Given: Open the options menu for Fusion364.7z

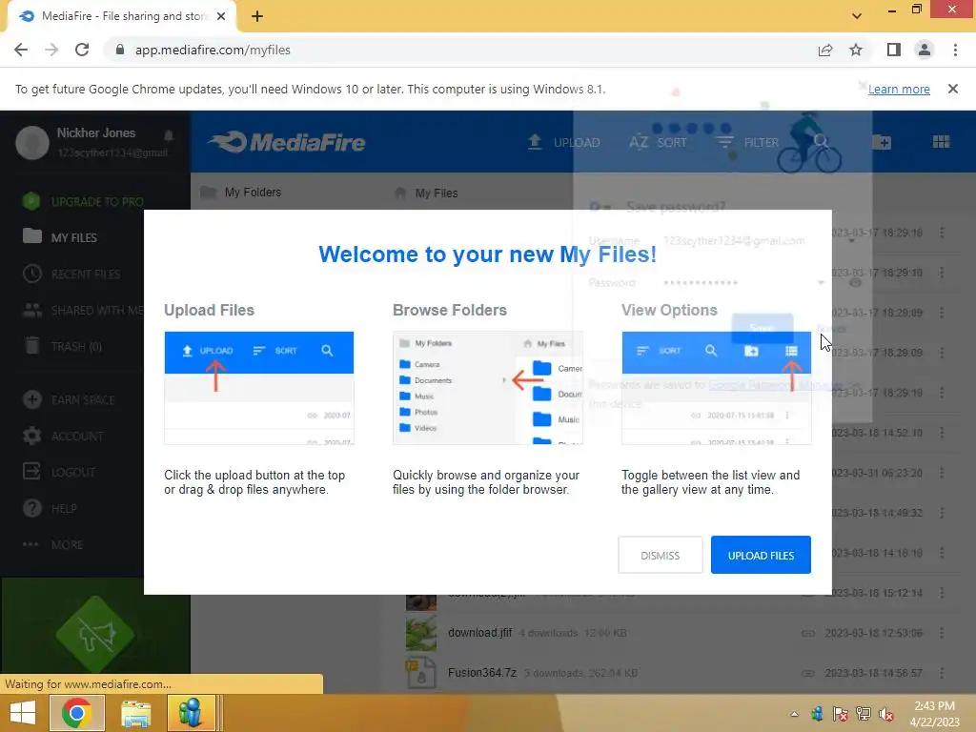Looking at the screenshot, I should tap(942, 673).
